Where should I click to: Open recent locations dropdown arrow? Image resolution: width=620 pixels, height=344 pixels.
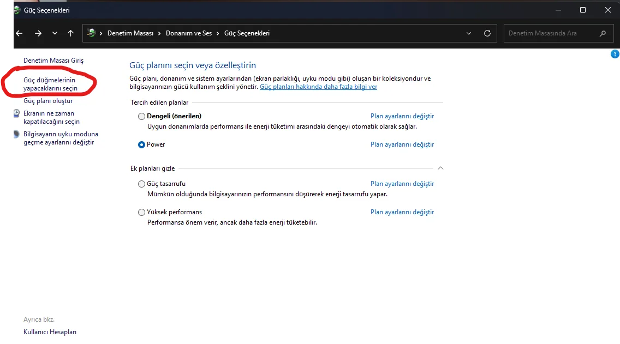[x=55, y=34]
